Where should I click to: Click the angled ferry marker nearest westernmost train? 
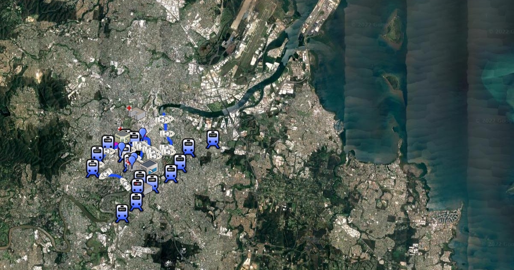(x=105, y=174)
